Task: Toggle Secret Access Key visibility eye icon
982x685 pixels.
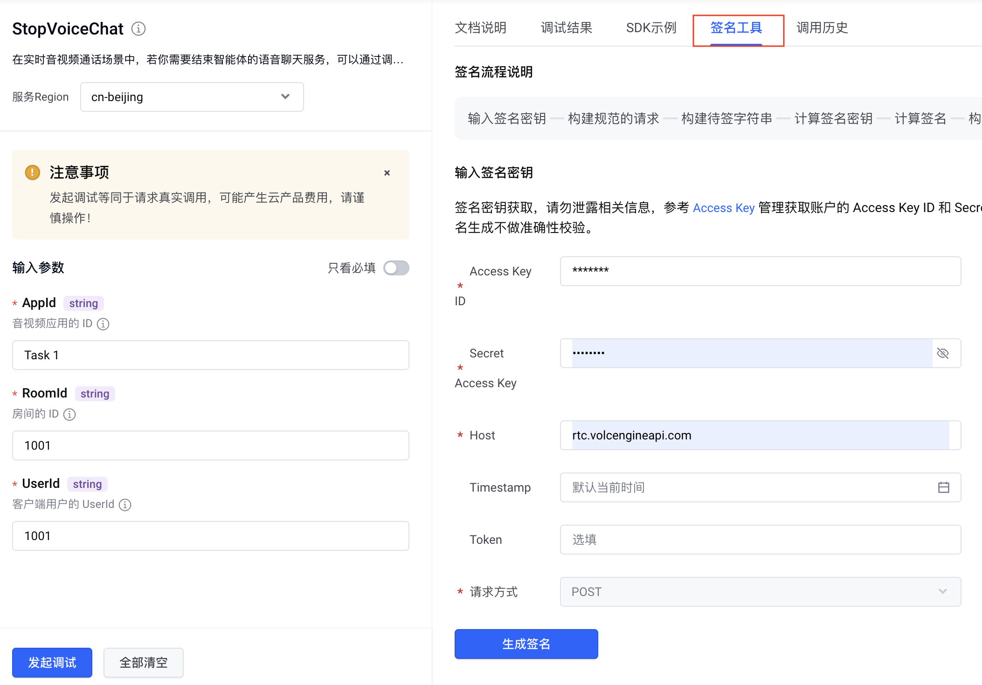Action: [943, 353]
